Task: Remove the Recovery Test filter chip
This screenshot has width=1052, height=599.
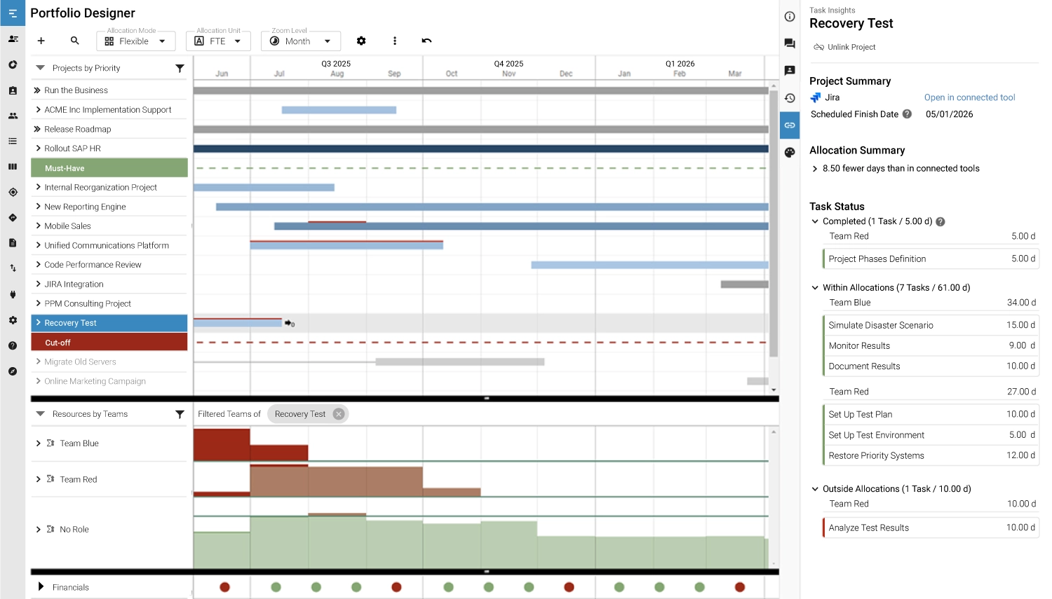Action: 339,414
